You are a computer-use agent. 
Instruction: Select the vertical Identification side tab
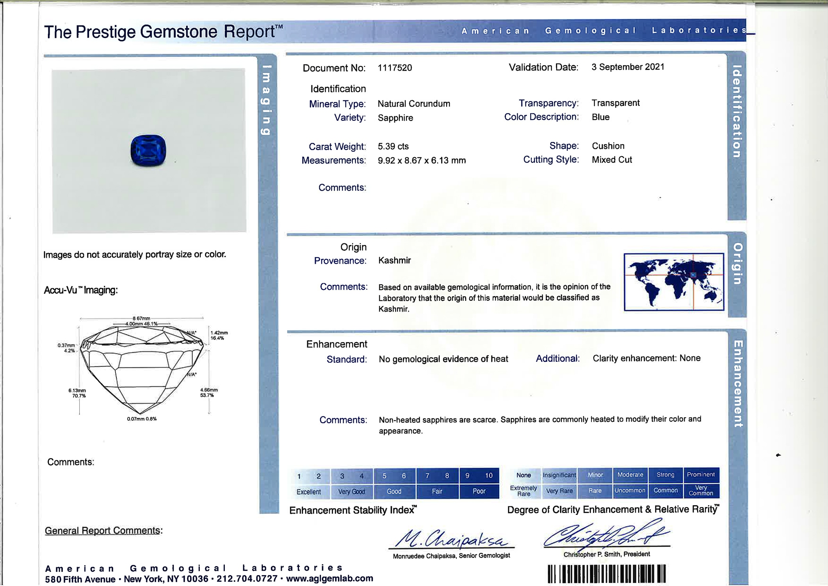click(x=736, y=111)
